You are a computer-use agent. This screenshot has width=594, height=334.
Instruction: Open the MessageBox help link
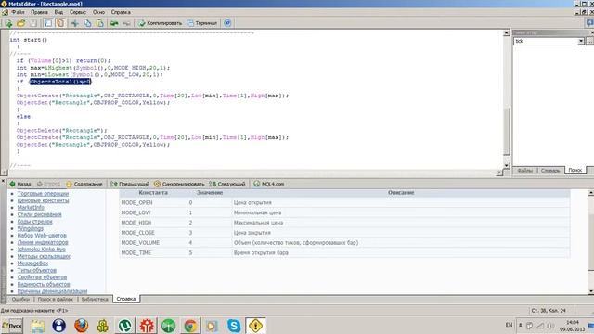pyautogui.click(x=32, y=263)
